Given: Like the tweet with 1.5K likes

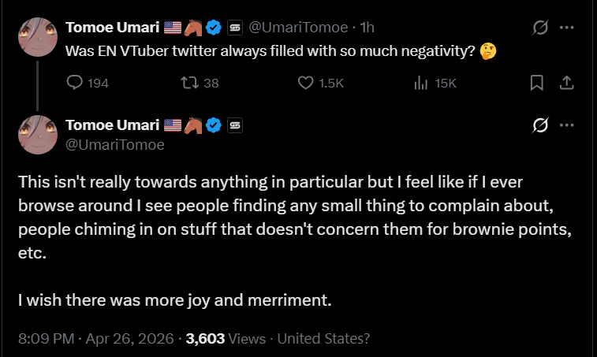Looking at the screenshot, I should (307, 83).
